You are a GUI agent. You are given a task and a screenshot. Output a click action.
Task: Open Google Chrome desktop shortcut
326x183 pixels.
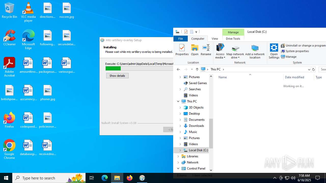pyautogui.click(x=9, y=149)
